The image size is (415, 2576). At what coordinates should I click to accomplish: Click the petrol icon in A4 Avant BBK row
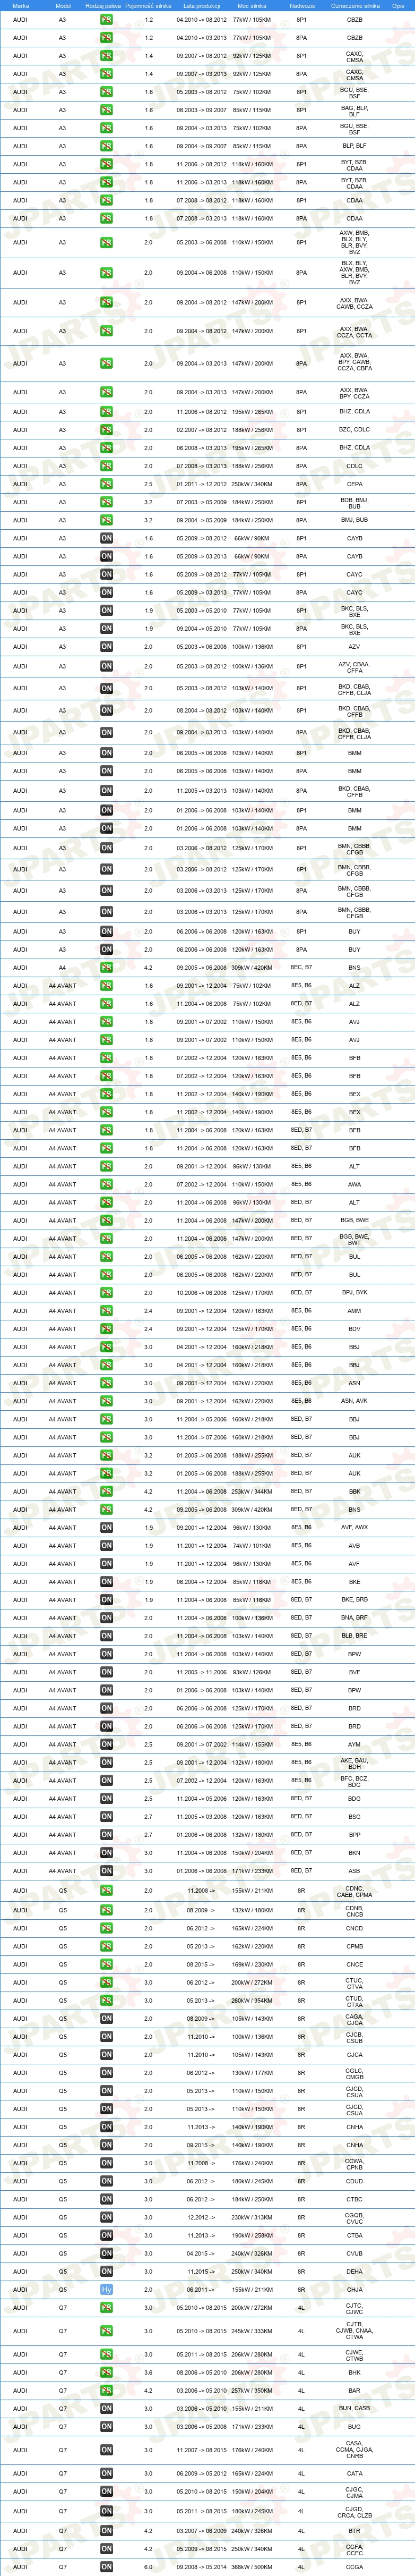pos(106,1491)
